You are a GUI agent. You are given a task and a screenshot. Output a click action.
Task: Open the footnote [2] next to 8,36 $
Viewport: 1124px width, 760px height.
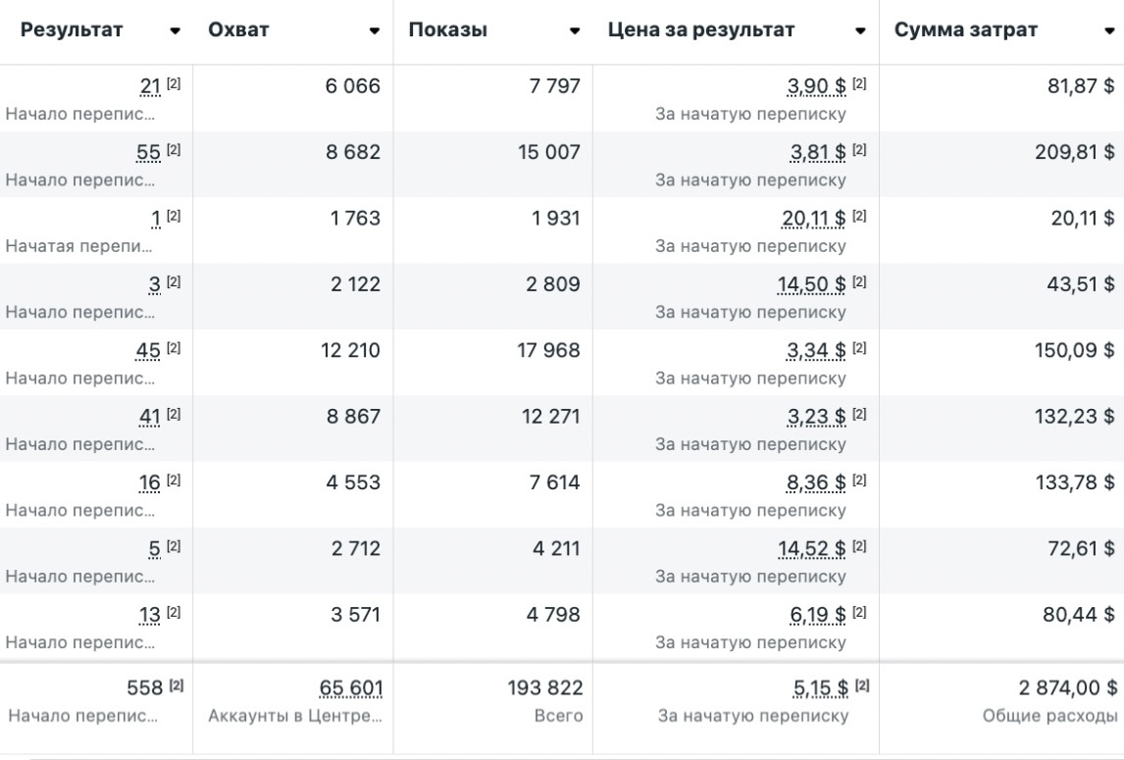tap(860, 481)
